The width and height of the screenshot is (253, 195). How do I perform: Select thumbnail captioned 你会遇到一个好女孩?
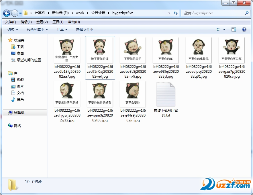click(67, 50)
